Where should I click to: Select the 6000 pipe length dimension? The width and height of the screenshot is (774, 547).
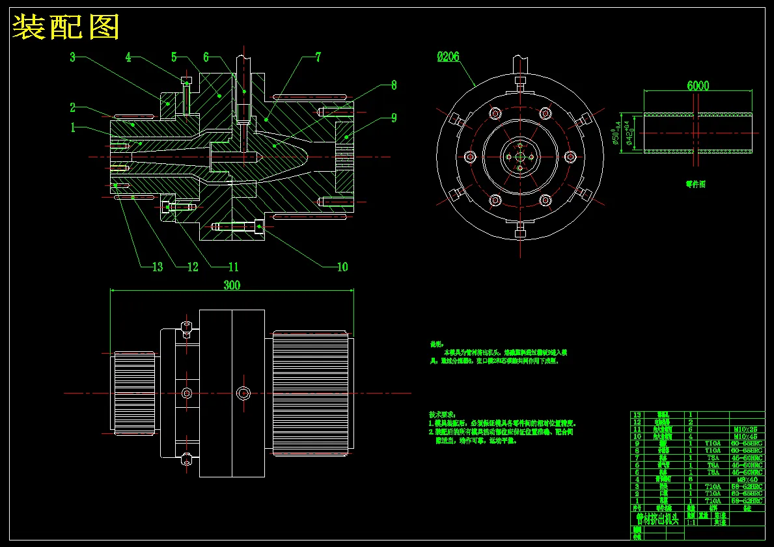pyautogui.click(x=698, y=86)
